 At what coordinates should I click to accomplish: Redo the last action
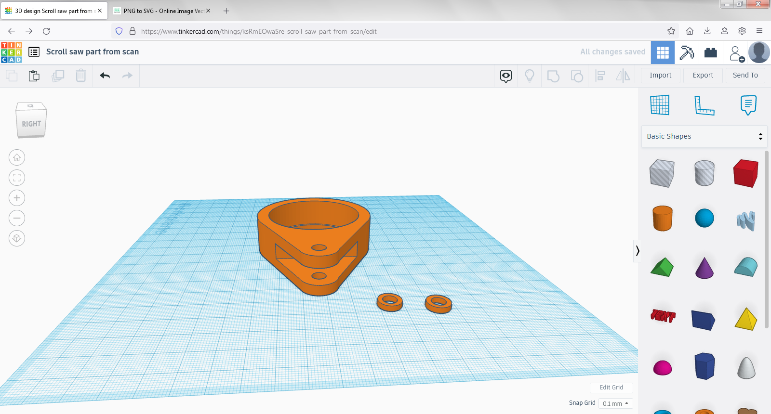click(x=127, y=76)
